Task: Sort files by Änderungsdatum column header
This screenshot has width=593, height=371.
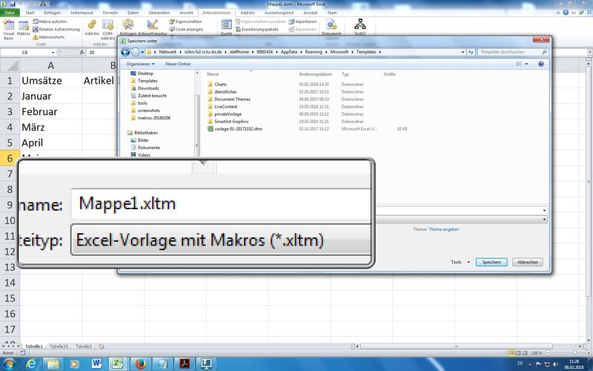Action: 316,74
